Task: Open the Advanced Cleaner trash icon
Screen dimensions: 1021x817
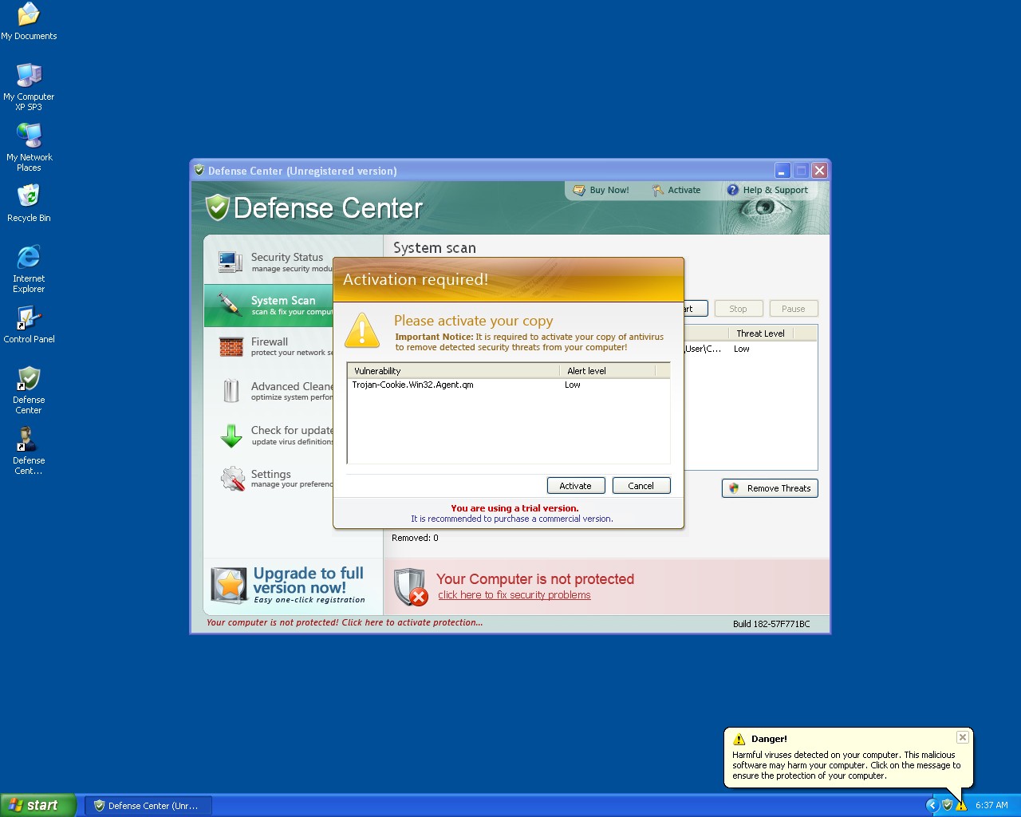Action: click(231, 391)
